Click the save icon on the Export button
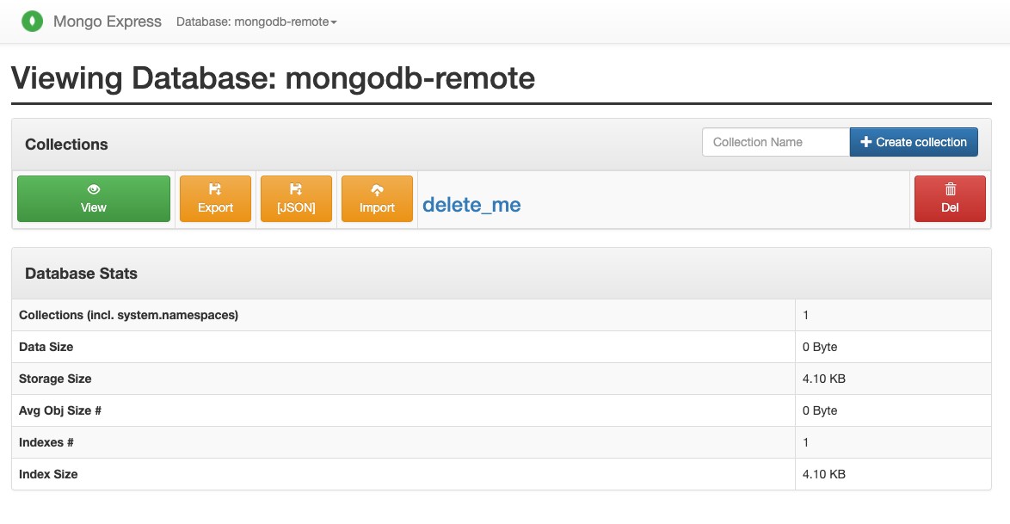1010x524 pixels. [x=215, y=189]
